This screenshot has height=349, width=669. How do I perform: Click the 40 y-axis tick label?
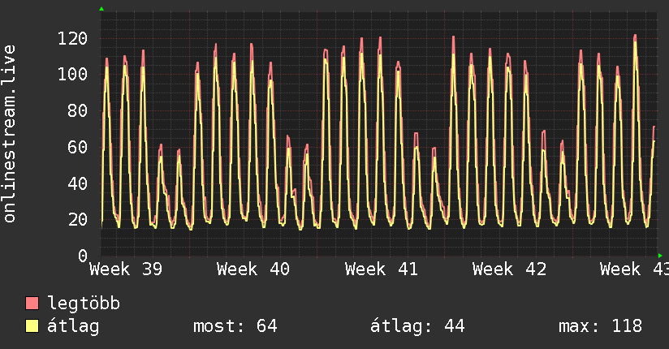point(78,184)
